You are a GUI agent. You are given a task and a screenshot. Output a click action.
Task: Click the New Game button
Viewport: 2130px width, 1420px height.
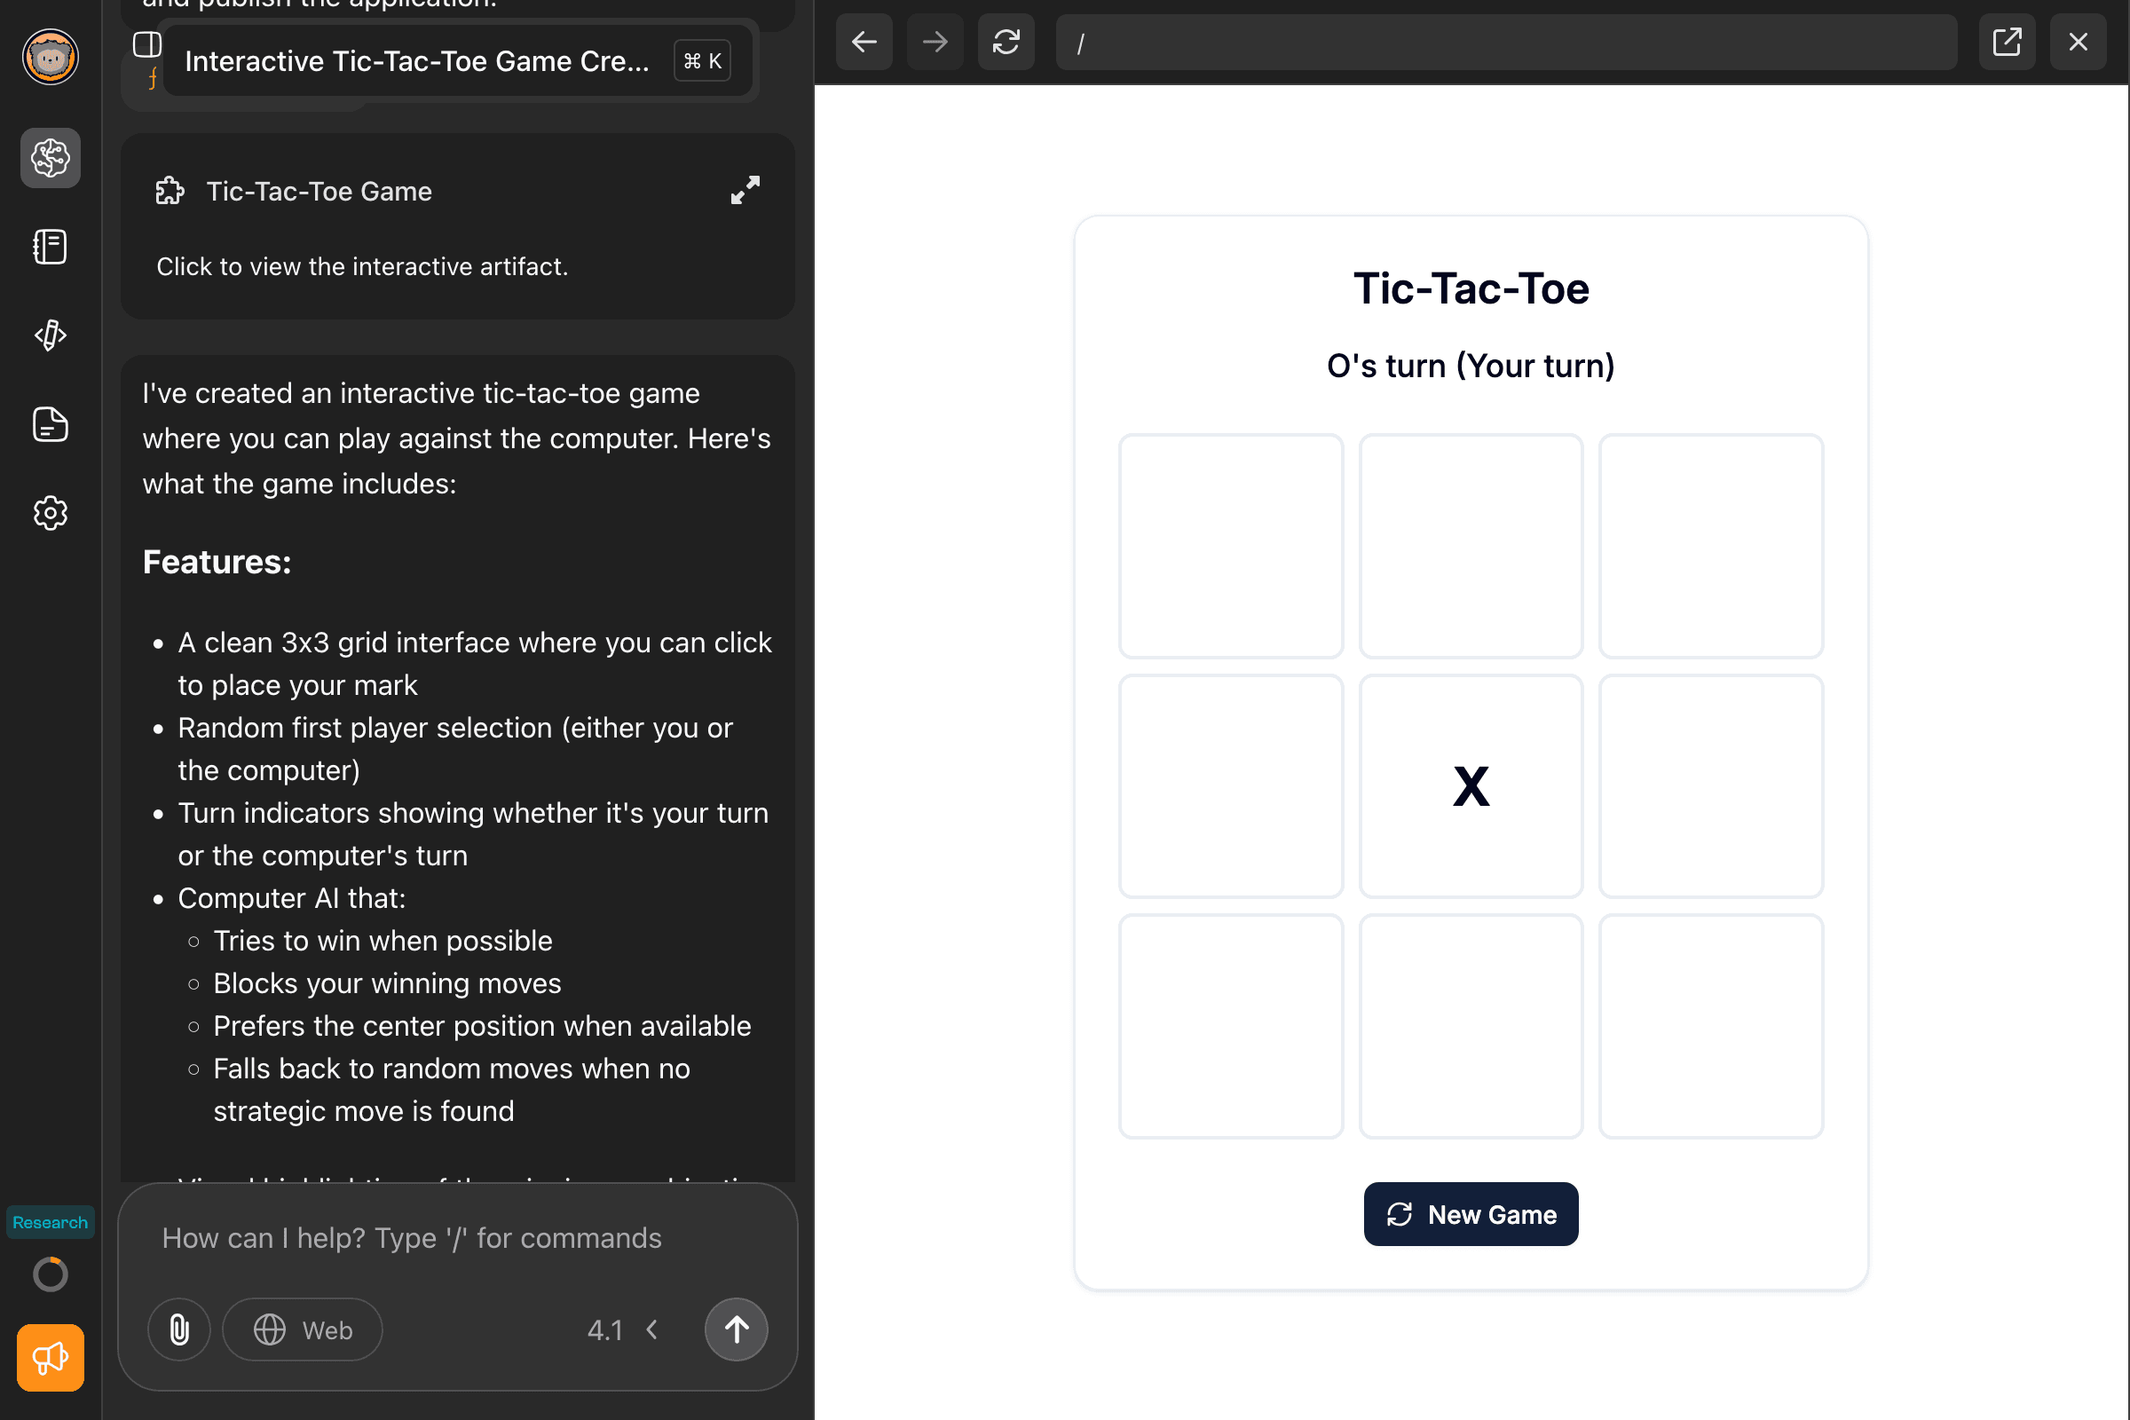tap(1471, 1213)
